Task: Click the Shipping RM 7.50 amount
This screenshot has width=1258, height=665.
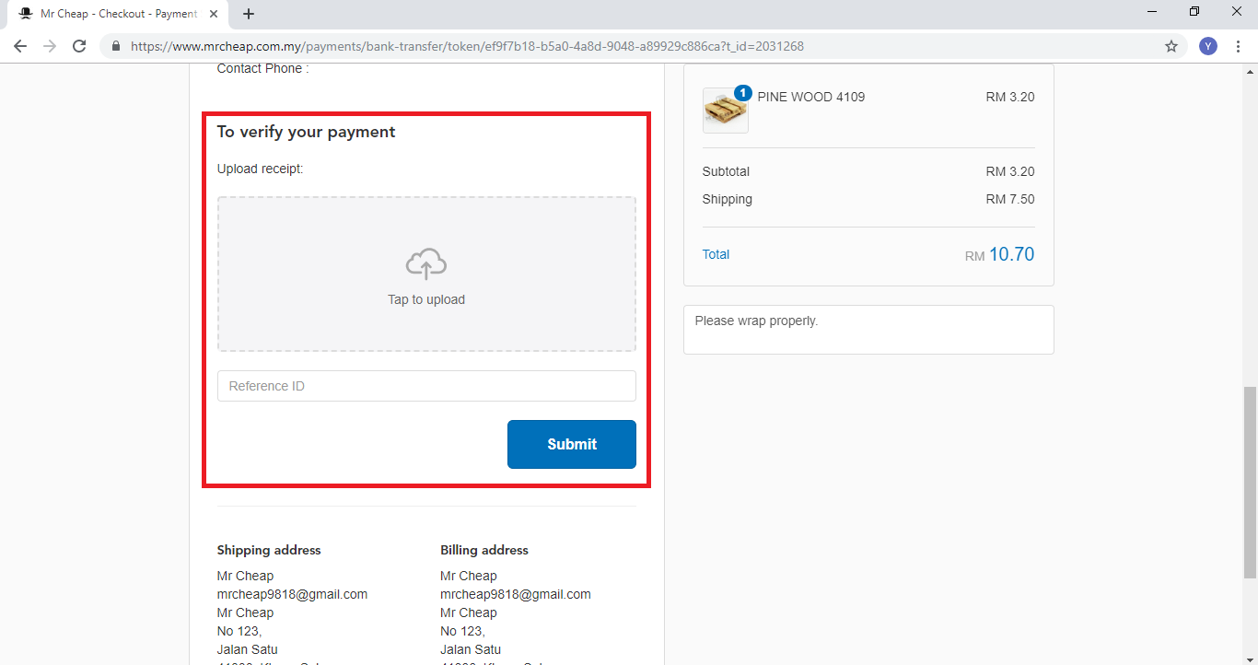Action: 1010,199
